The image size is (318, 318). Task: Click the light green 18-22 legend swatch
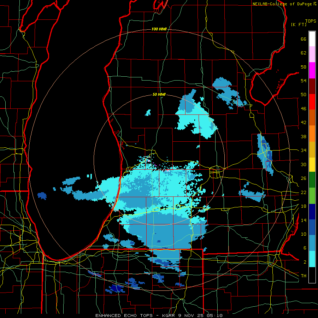[x=312, y=196]
